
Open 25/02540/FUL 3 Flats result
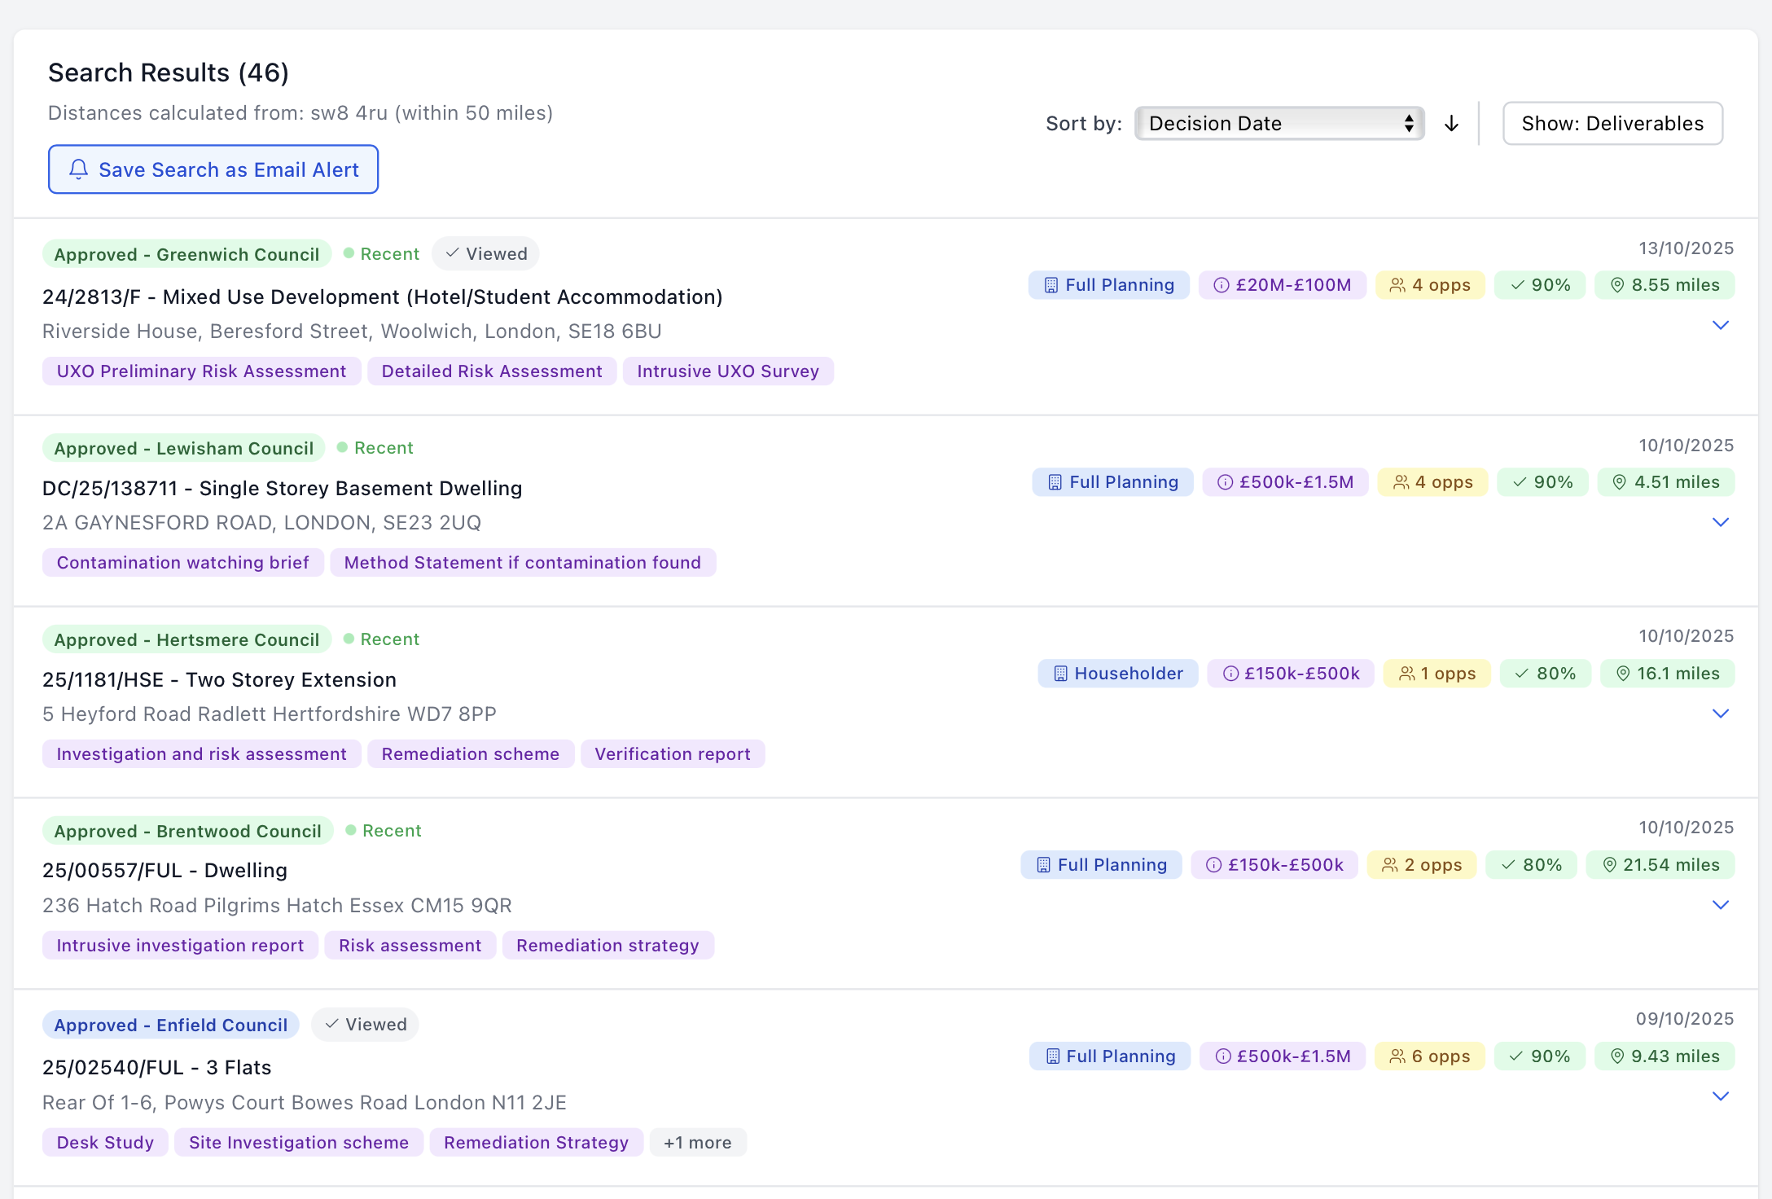point(157,1068)
